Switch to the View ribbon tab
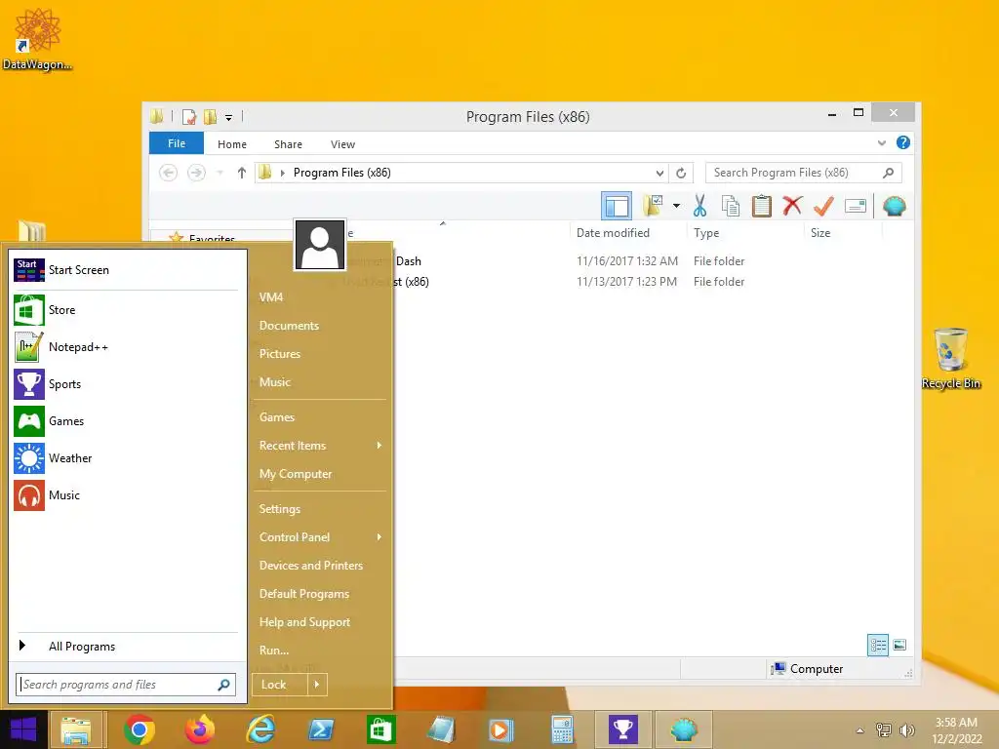The height and width of the screenshot is (749, 999). pyautogui.click(x=342, y=144)
